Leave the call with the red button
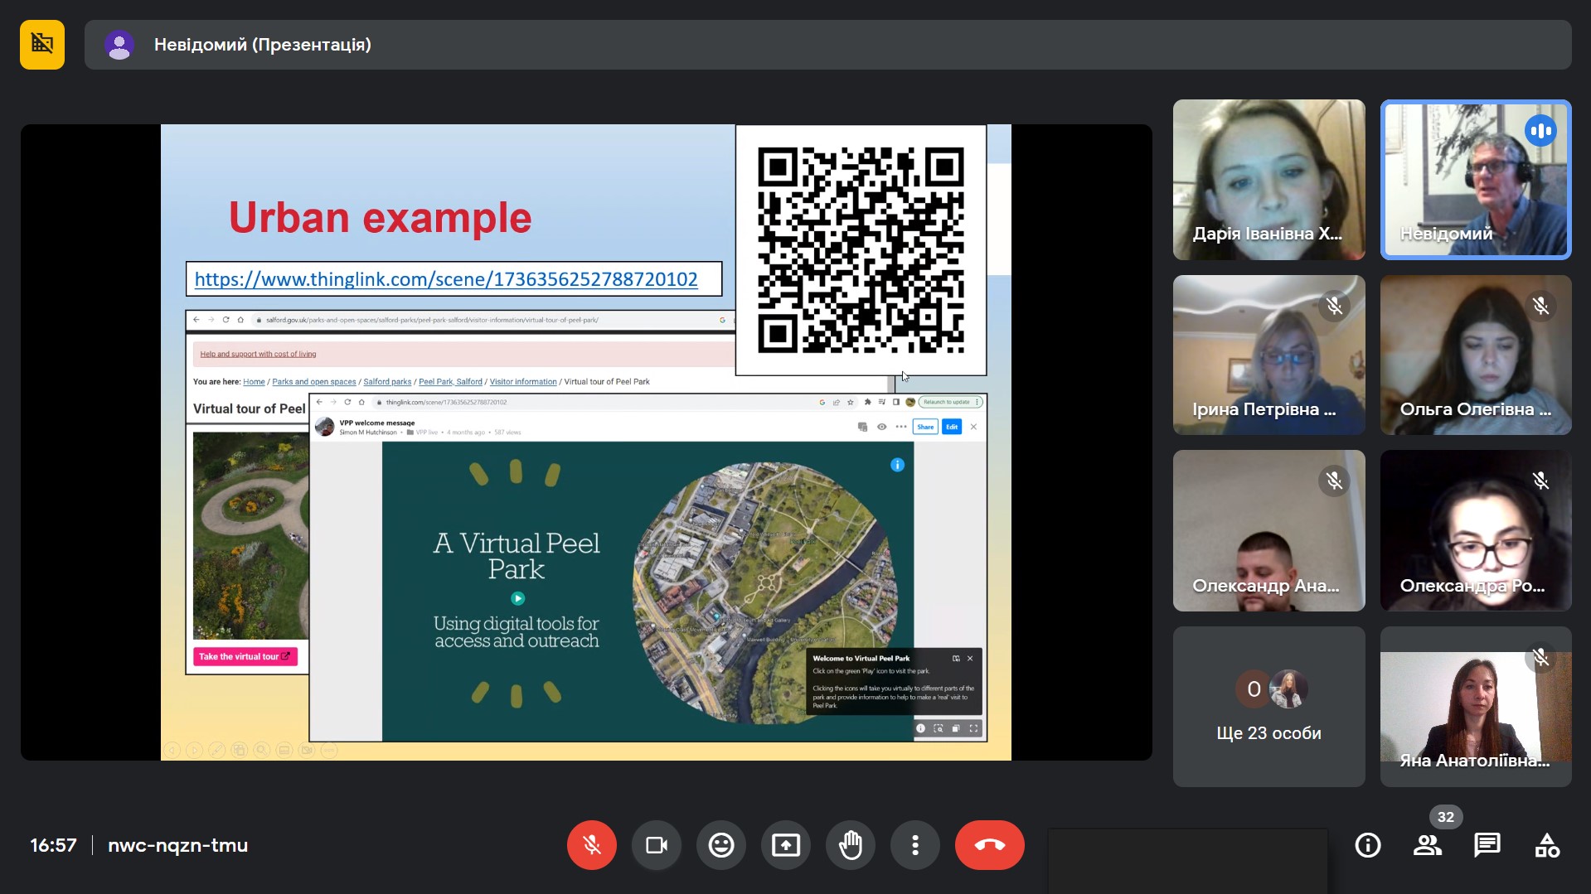The height and width of the screenshot is (894, 1591). tap(990, 845)
